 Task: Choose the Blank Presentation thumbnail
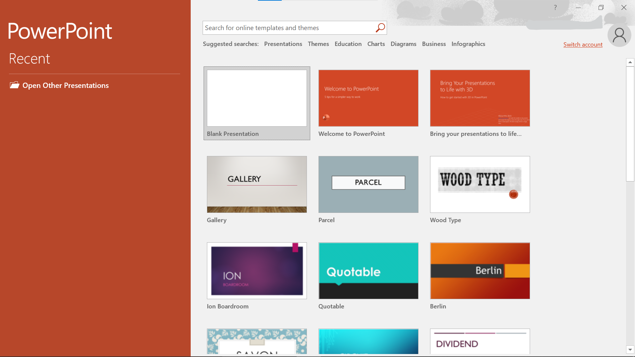[257, 98]
